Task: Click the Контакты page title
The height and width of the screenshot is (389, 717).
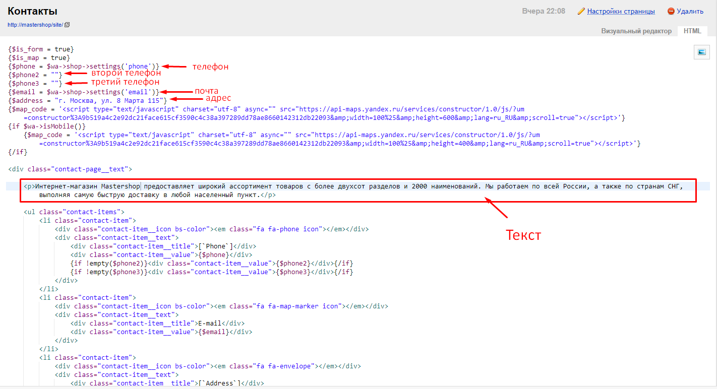Action: pyautogui.click(x=32, y=11)
